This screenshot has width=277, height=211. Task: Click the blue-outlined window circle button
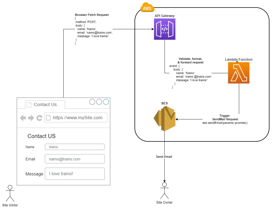[x=106, y=102]
